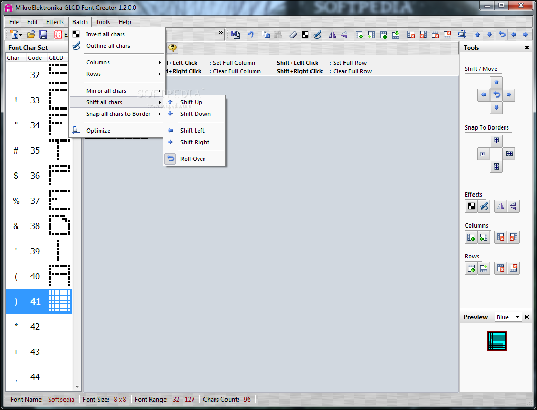Click the Invert icon in top toolbar
The width and height of the screenshot is (537, 410).
[x=305, y=34]
